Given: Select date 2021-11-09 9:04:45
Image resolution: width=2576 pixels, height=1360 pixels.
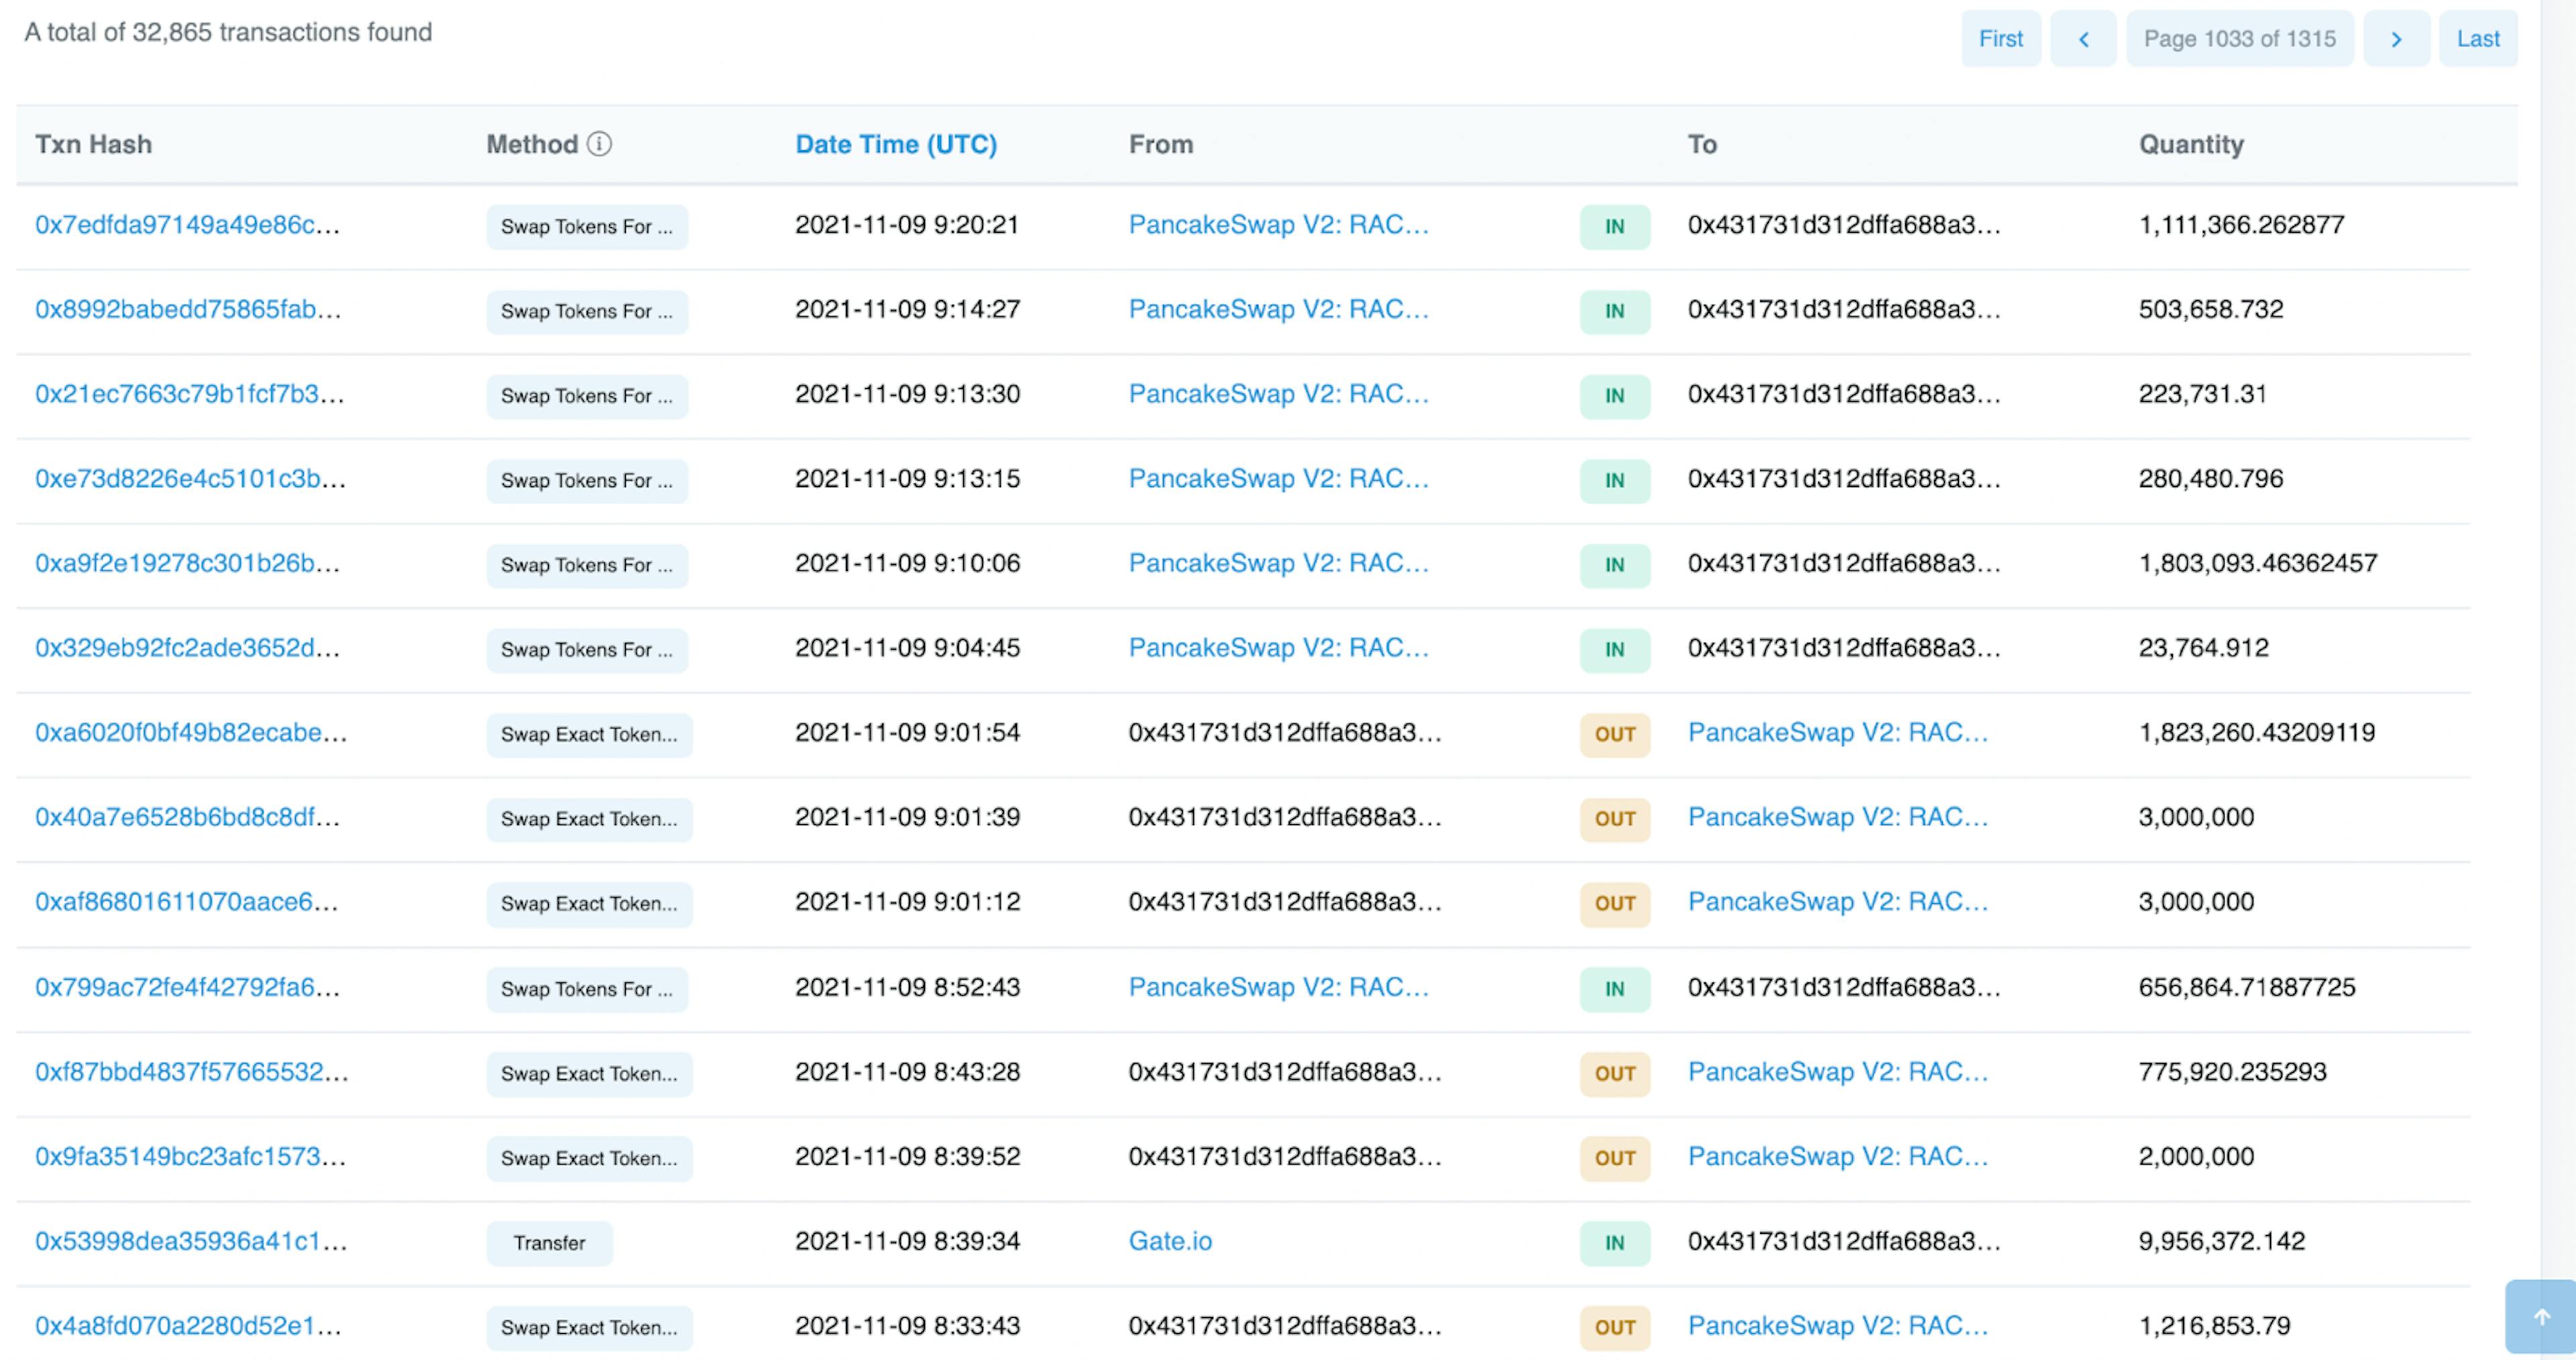Looking at the screenshot, I should [907, 648].
